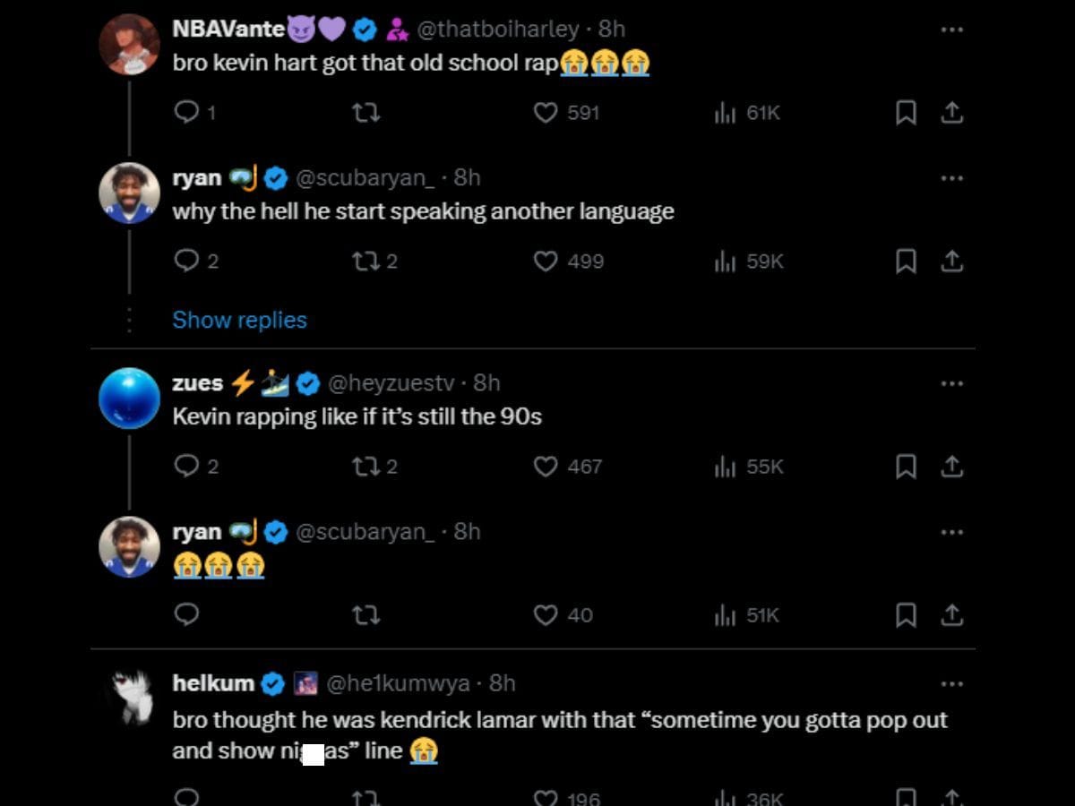Bookmark ryan's tweet about another language
This screenshot has width=1075, height=806.
coord(906,262)
